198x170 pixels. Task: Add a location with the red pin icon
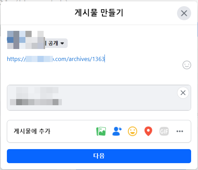click(148, 131)
